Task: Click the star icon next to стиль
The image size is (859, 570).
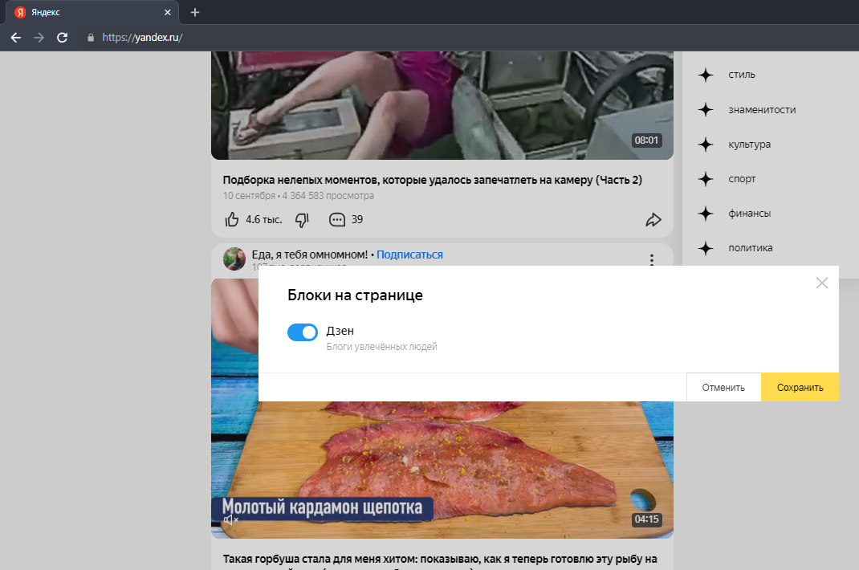Action: [706, 75]
